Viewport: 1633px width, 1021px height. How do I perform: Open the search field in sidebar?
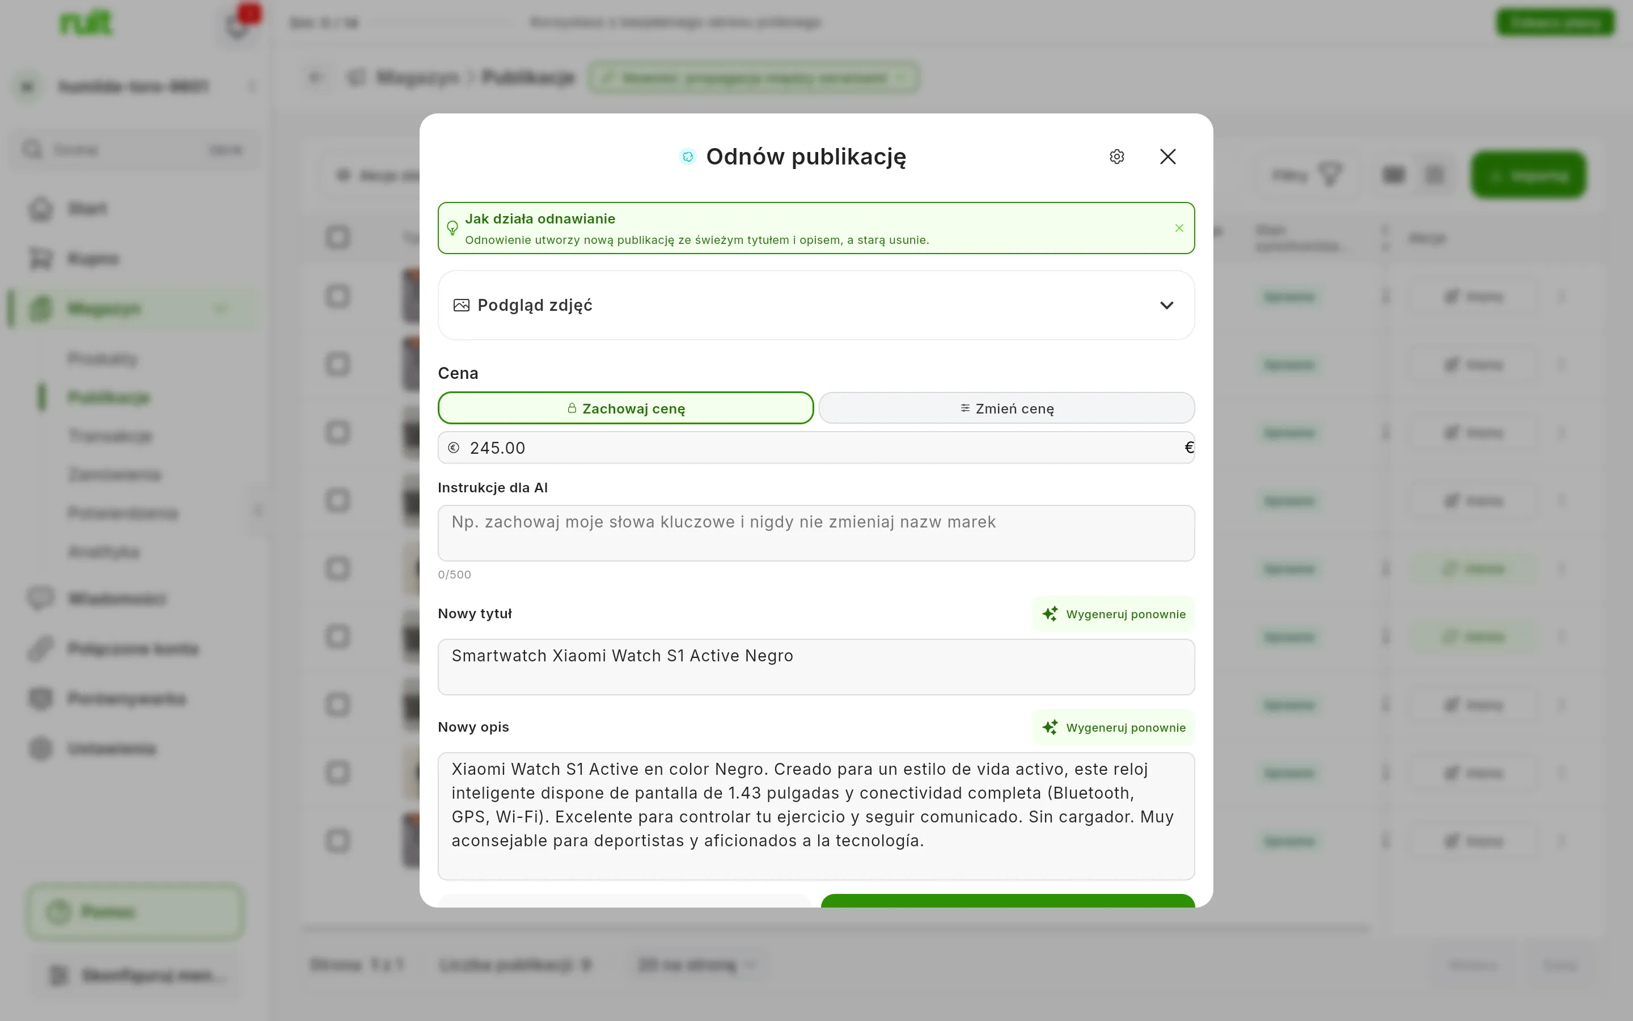coord(135,149)
